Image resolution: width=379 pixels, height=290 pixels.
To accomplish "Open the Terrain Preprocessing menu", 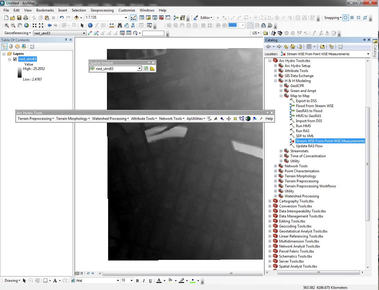I will click(x=36, y=119).
